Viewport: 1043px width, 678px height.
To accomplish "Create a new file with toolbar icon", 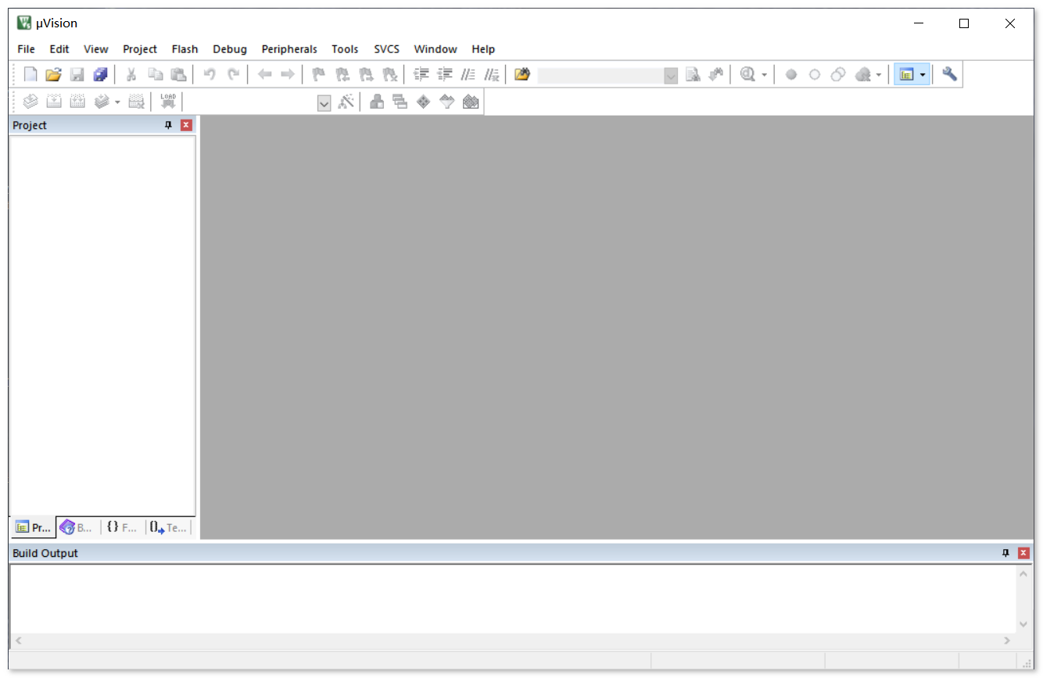I will 30,75.
